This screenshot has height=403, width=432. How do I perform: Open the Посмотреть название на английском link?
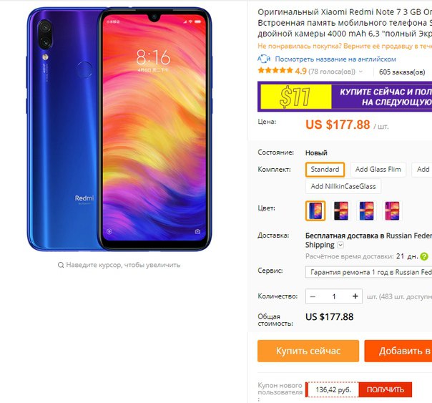(335, 59)
